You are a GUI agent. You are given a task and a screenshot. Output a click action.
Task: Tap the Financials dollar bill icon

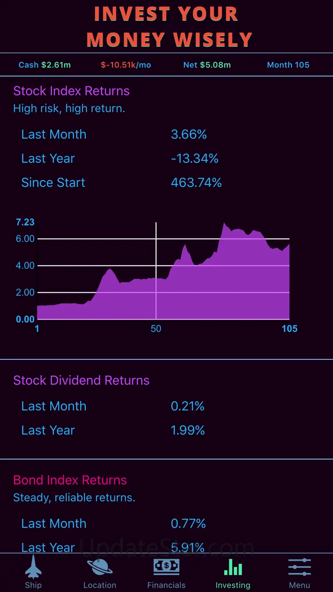[x=166, y=567]
